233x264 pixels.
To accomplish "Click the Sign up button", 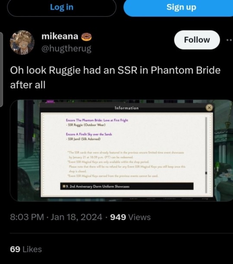I will click(x=178, y=8).
